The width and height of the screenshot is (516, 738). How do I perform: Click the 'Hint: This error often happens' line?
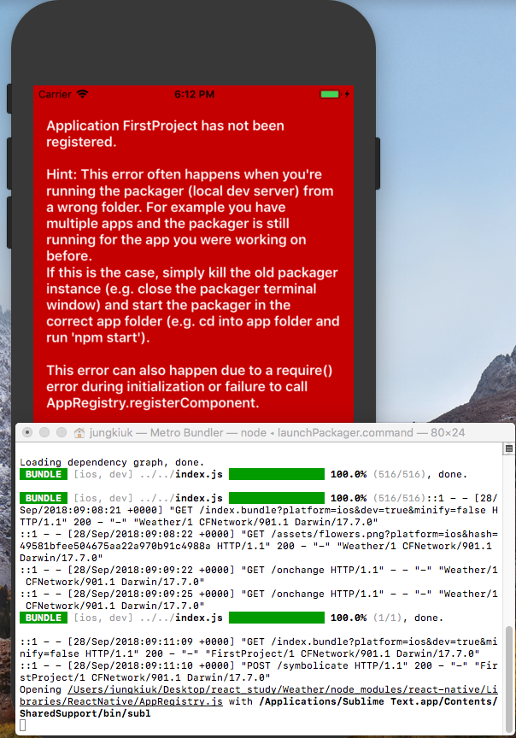point(184,174)
